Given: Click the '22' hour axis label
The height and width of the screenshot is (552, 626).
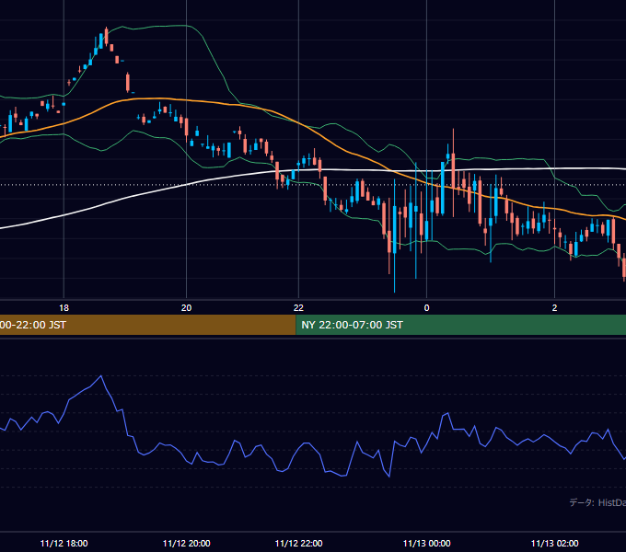Looking at the screenshot, I should (298, 308).
